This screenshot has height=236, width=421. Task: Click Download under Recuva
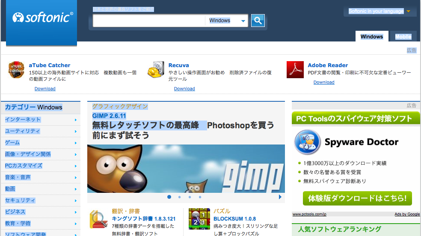coord(184,88)
